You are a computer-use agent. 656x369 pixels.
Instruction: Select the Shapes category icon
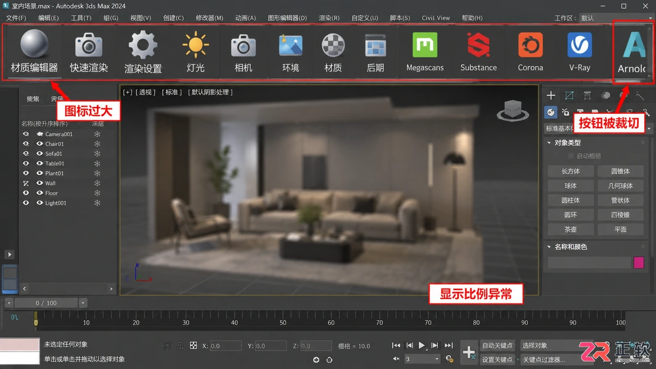[x=566, y=112]
